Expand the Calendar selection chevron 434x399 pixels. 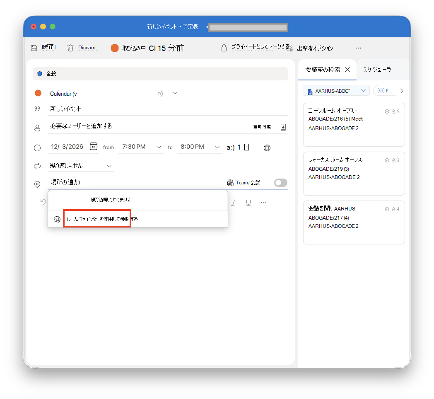pos(175,93)
